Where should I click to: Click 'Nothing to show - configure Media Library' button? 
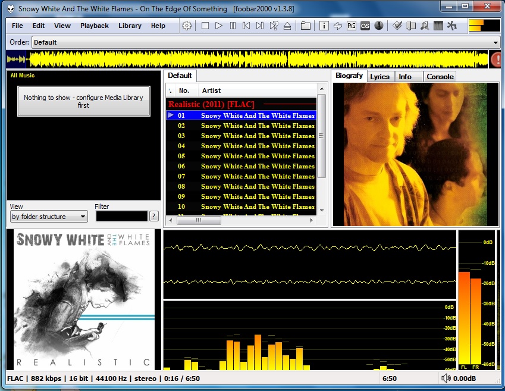(84, 101)
